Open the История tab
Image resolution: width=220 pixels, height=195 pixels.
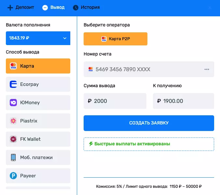[x=86, y=7]
